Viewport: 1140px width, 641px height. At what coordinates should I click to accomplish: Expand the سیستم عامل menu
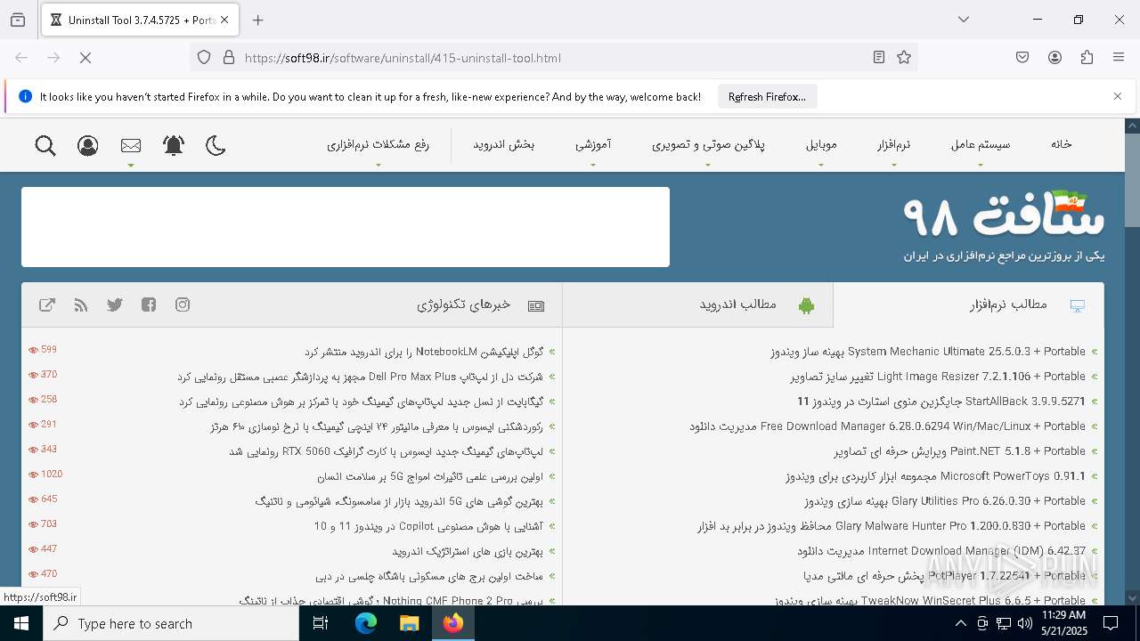pos(981,144)
